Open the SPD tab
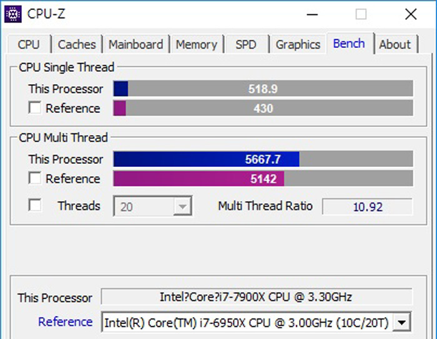This screenshot has width=437, height=339. [x=246, y=44]
